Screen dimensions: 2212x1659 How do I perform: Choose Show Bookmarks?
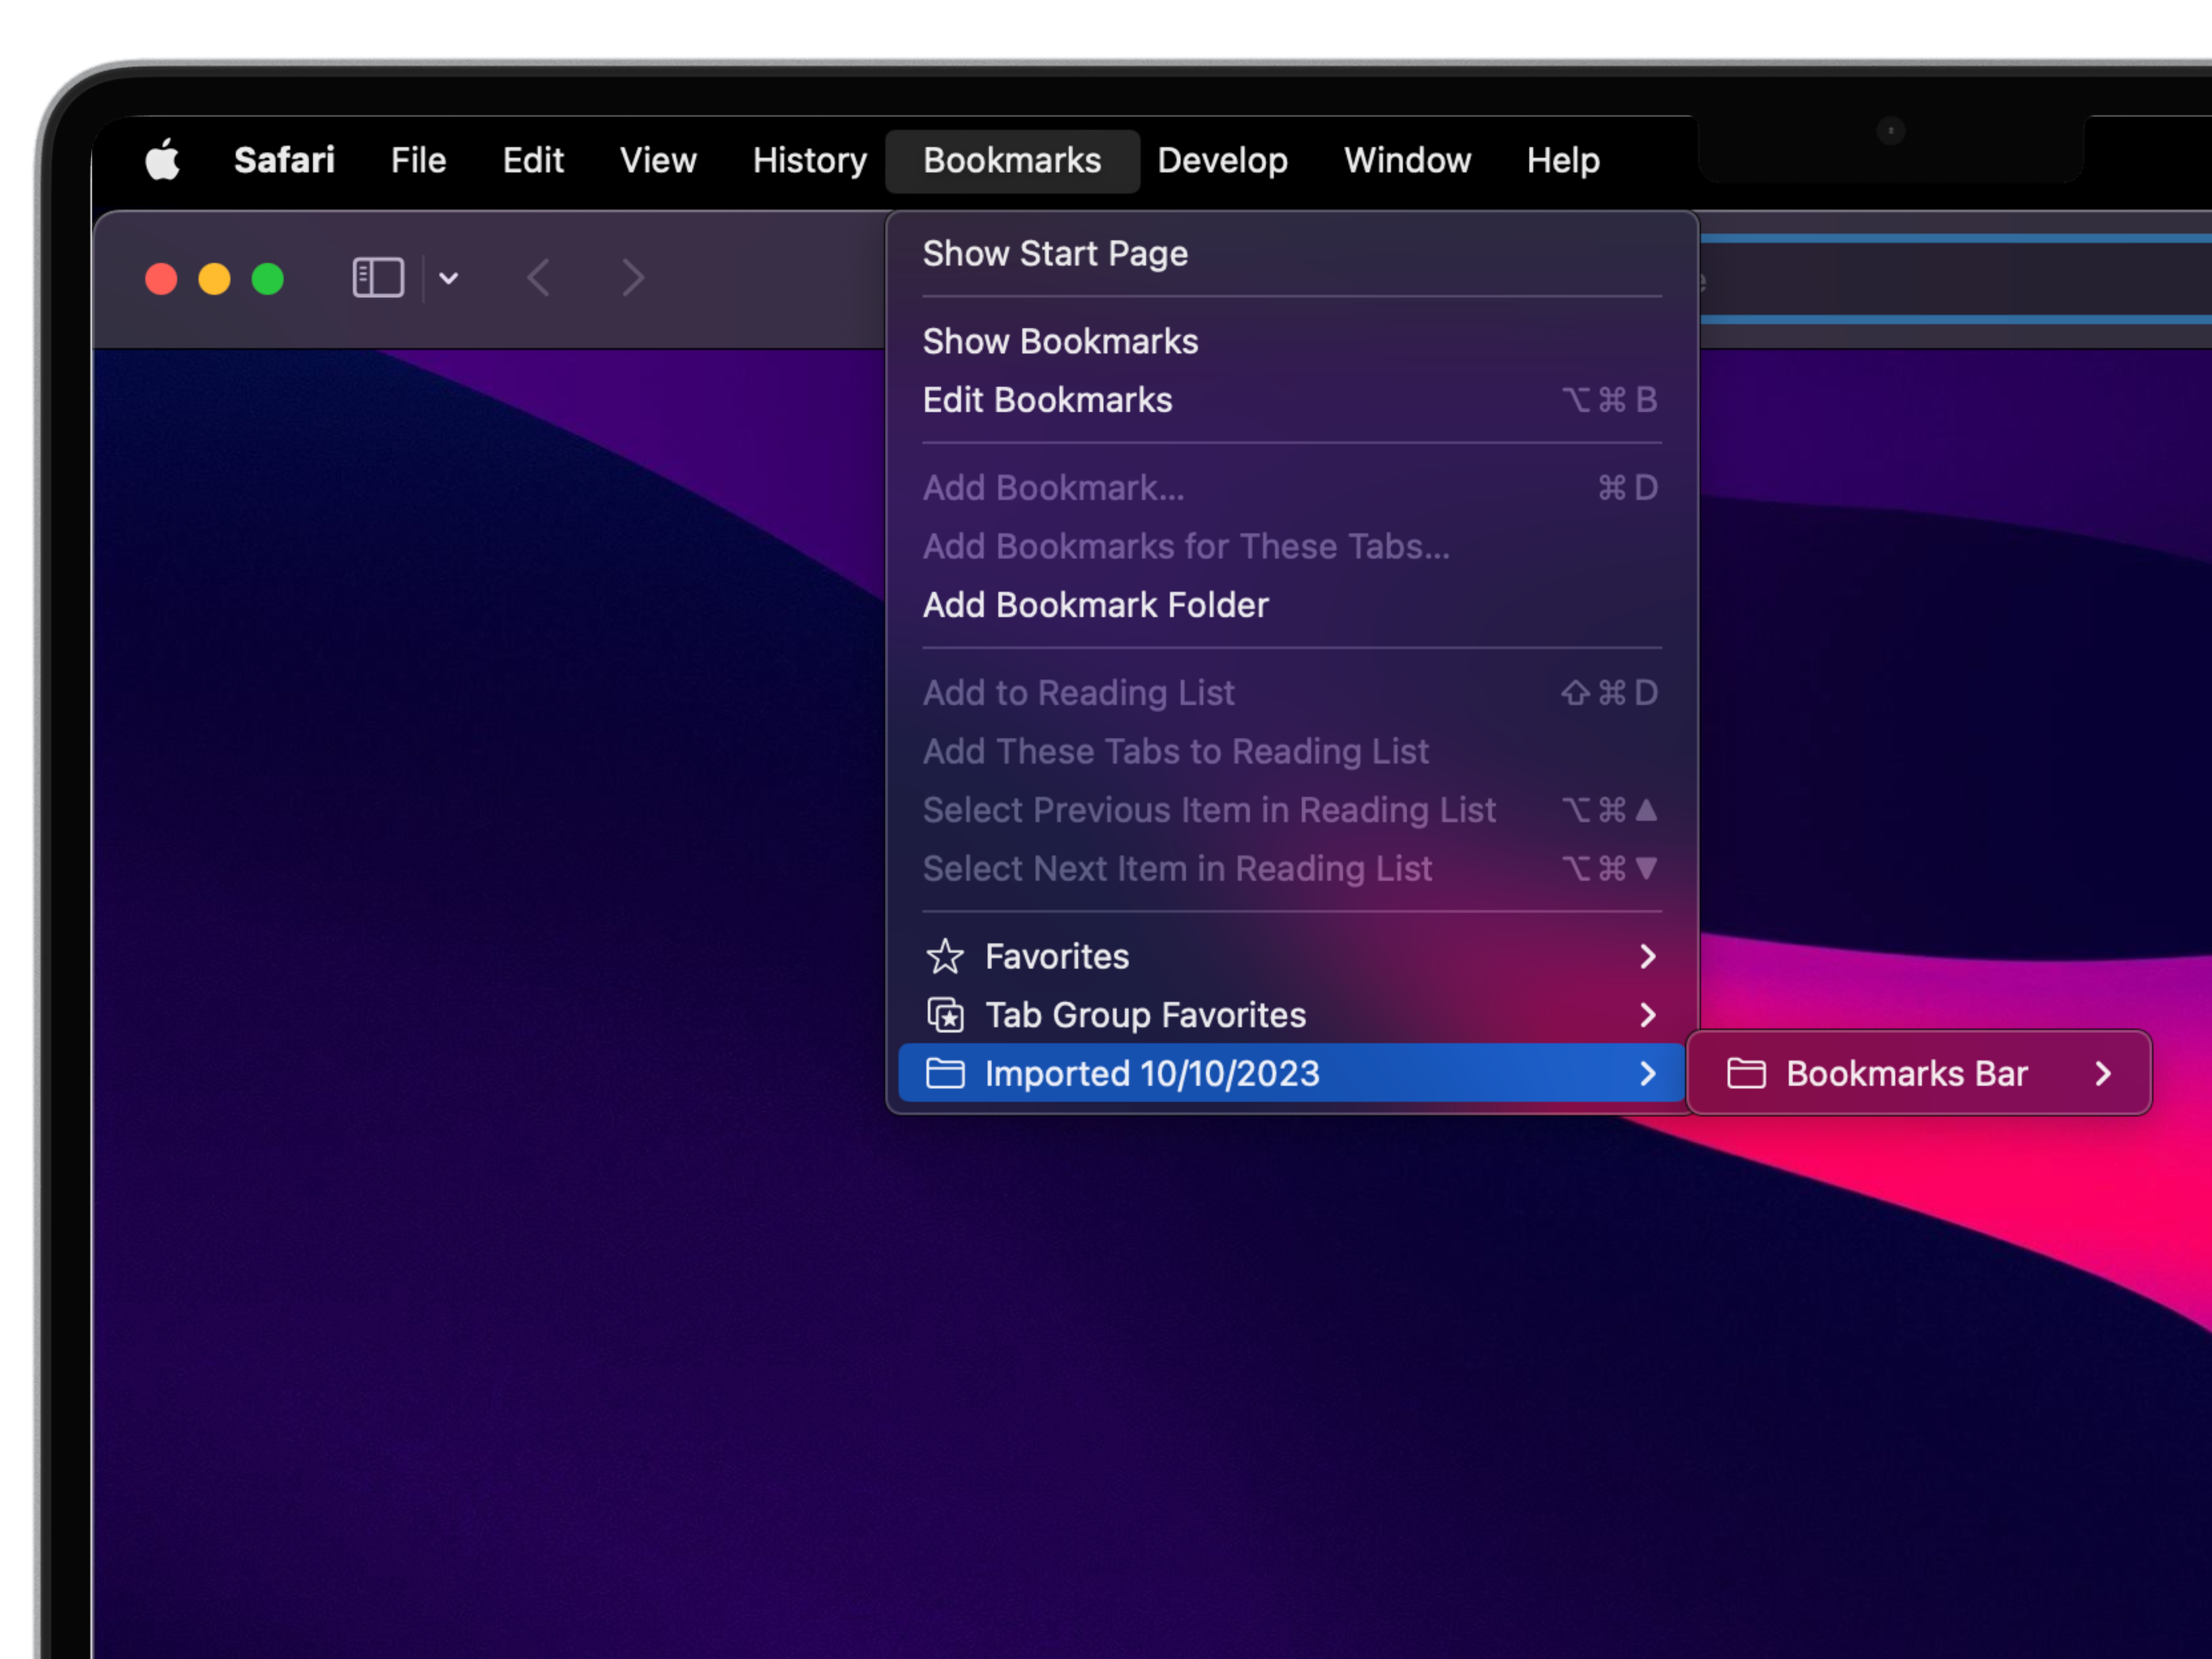[x=1060, y=342]
